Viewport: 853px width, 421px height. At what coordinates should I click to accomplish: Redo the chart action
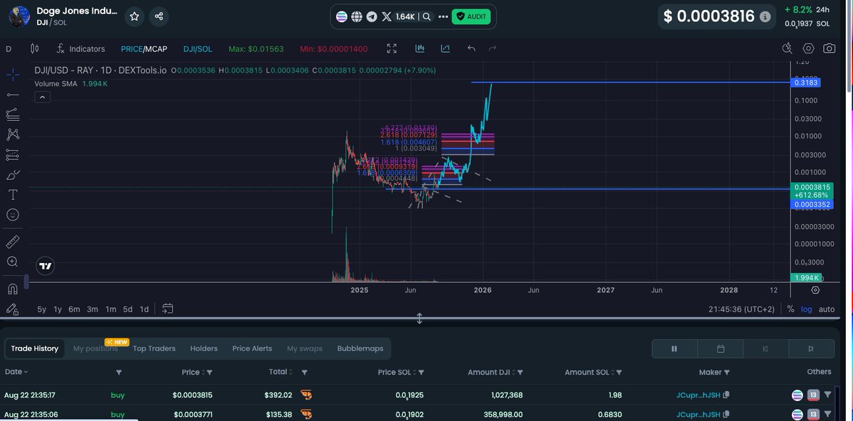(x=493, y=48)
